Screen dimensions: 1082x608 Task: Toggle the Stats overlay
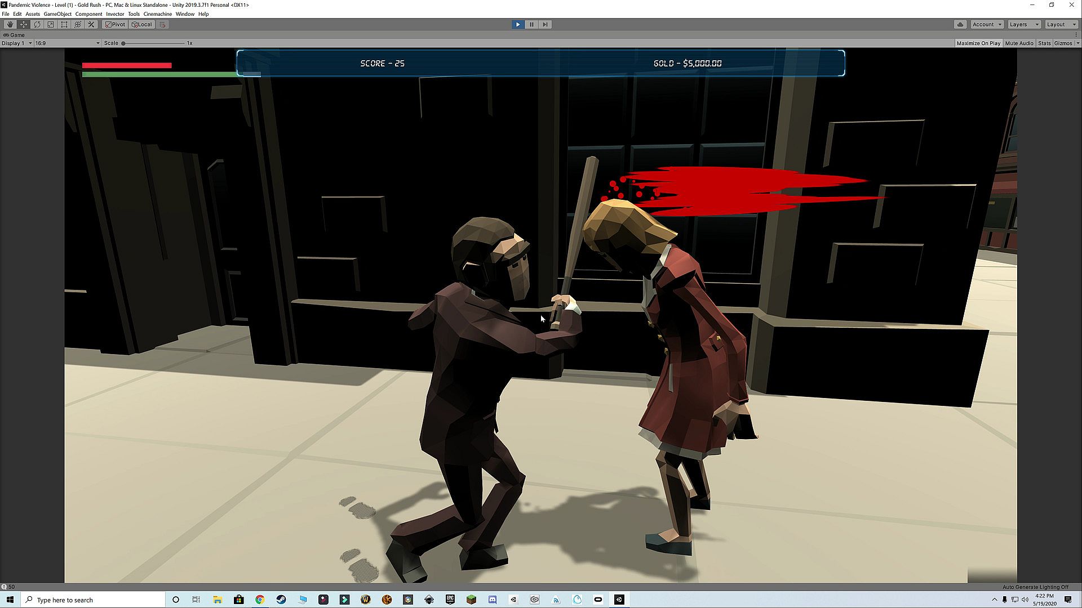[1044, 43]
